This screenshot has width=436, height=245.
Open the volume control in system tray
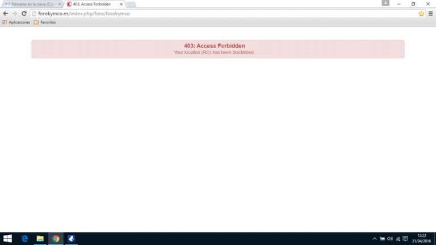(390, 239)
